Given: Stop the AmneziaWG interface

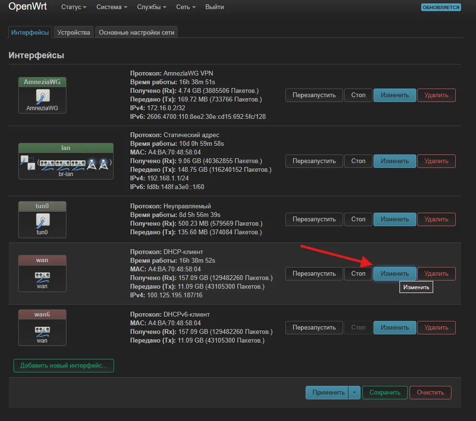Looking at the screenshot, I should (358, 95).
